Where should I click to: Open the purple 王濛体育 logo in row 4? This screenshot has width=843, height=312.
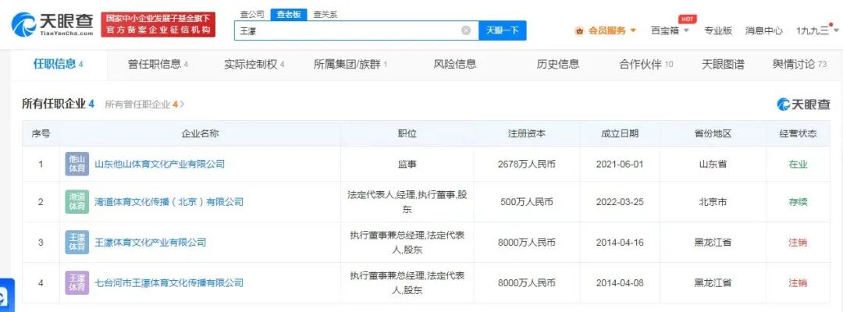pos(76,282)
